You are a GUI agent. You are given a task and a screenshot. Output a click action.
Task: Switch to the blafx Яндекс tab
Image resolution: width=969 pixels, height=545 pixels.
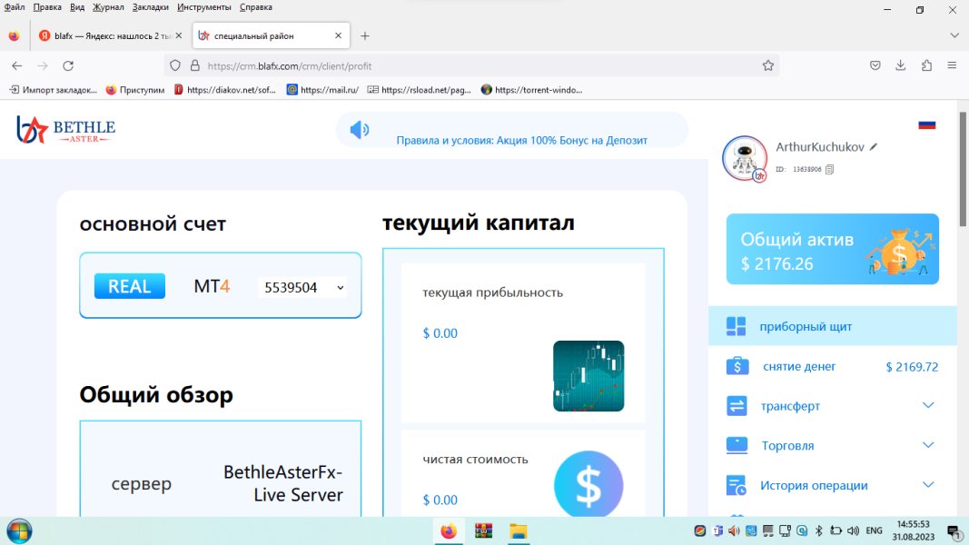tap(107, 36)
